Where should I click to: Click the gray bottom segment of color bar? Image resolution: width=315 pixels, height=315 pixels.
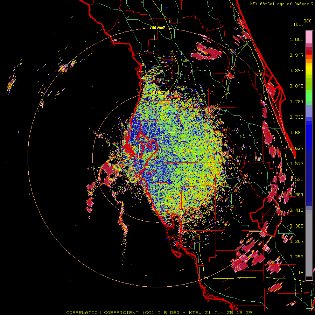309,243
